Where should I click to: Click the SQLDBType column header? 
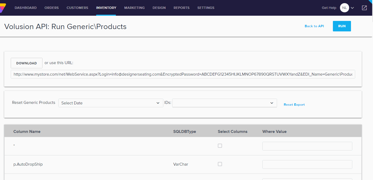185,132
